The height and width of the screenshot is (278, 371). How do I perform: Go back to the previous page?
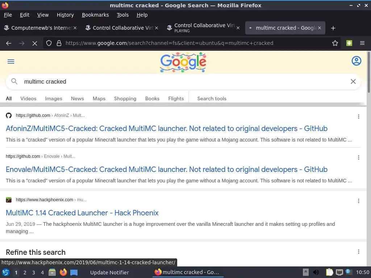point(9,43)
